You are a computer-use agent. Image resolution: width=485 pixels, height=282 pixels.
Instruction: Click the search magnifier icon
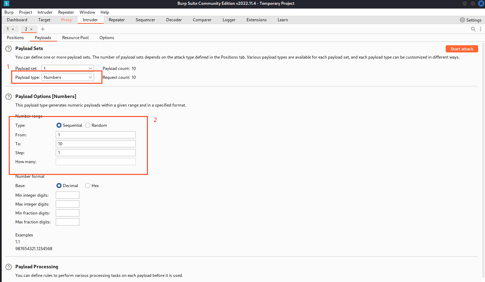click(473, 29)
